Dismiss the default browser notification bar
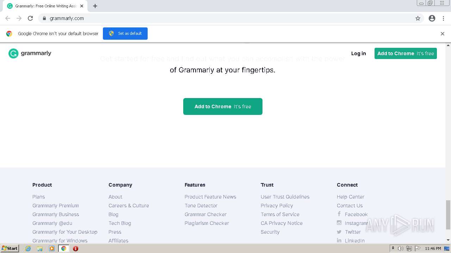The height and width of the screenshot is (253, 451). coord(443,34)
